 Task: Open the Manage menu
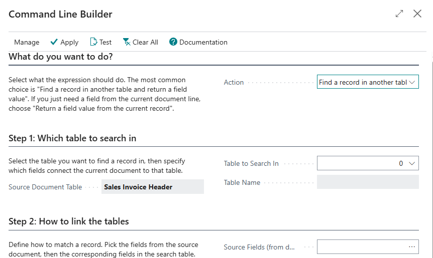pyautogui.click(x=27, y=42)
